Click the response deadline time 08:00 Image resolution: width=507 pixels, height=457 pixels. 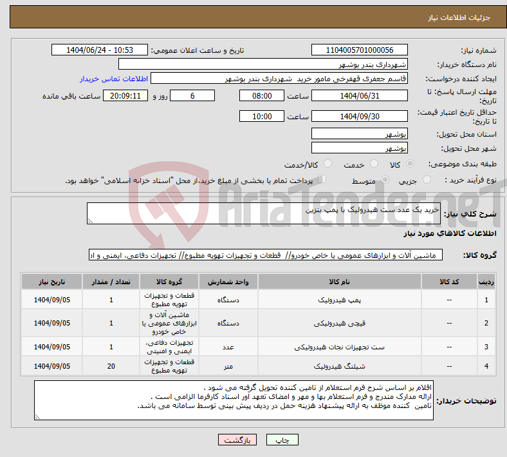click(x=262, y=96)
